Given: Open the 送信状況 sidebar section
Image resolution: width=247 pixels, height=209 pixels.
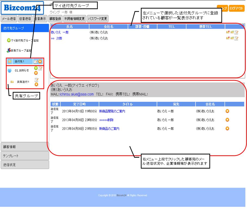Looking at the screenshot, I should tap(25, 165).
